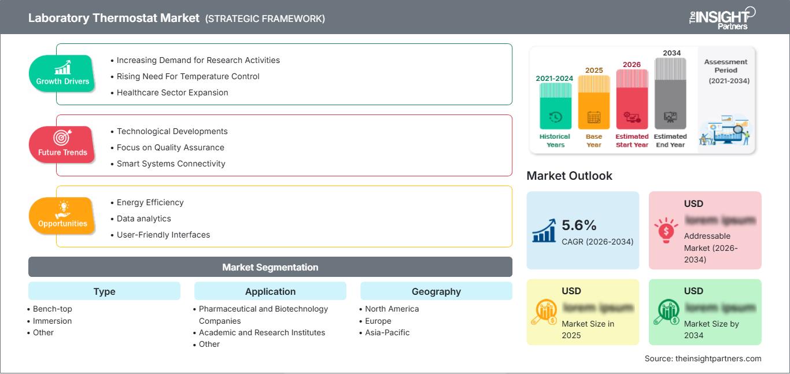Select the Geography segmentation header
The image size is (790, 374).
pyautogui.click(x=436, y=291)
